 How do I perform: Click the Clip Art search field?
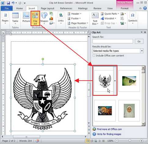pos(113,41)
